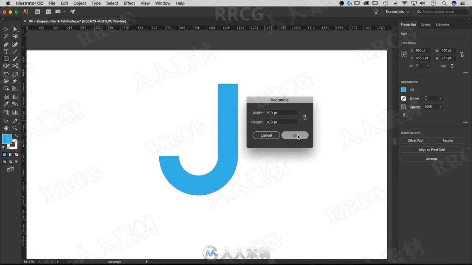Choose the Scale tool
472x265 pixels.
point(15,74)
